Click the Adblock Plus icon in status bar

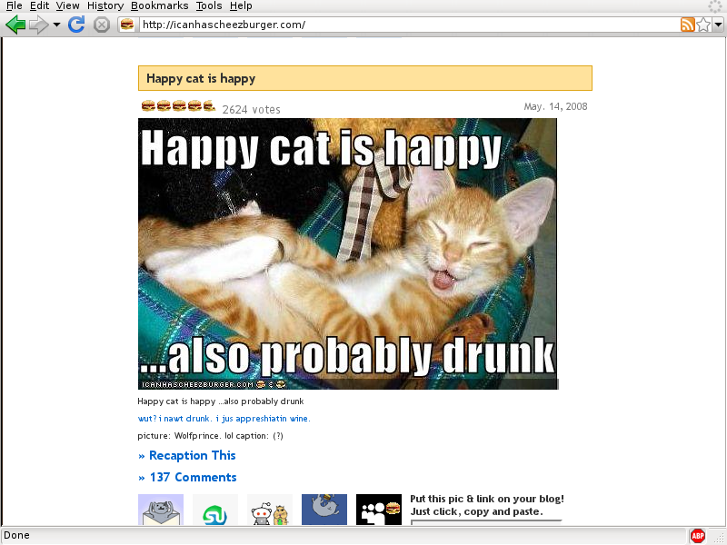coord(697,536)
